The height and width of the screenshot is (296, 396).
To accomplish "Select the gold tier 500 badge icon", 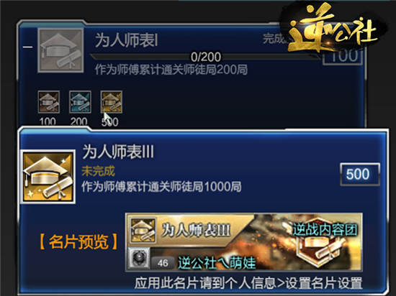I will coord(112,102).
